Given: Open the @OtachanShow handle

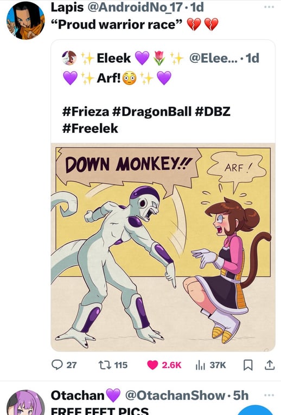Looking at the screenshot, I should (x=175, y=395).
